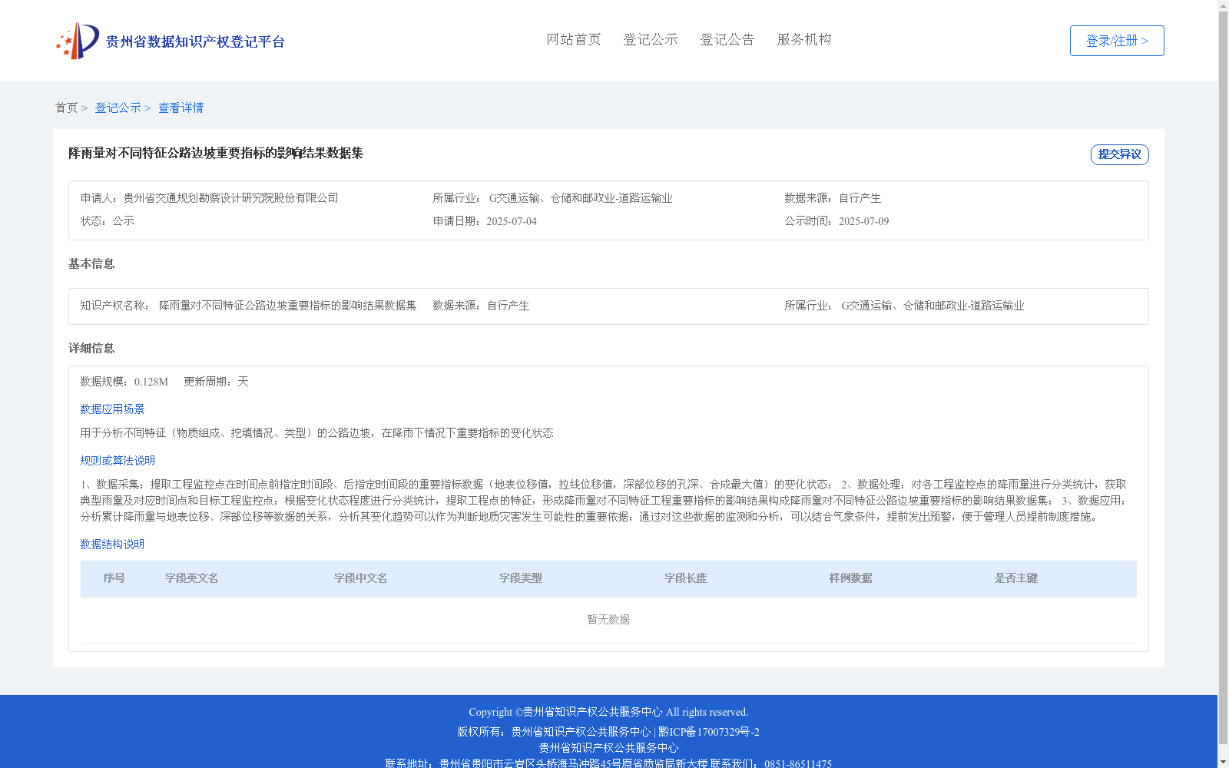Click industry value in the top info box
This screenshot has width=1229, height=768.
(x=581, y=198)
